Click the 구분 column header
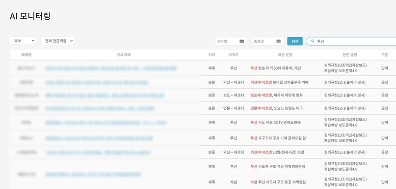The height and width of the screenshot is (189, 396). [x=384, y=55]
